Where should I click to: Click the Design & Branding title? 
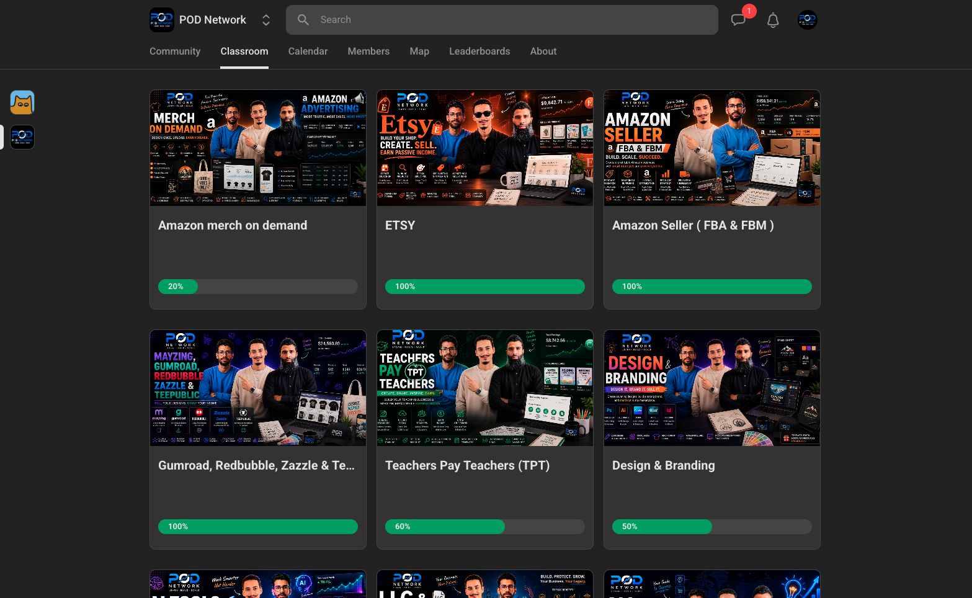click(664, 465)
